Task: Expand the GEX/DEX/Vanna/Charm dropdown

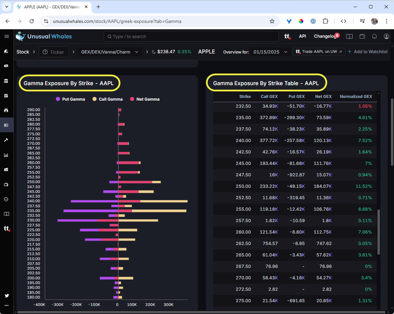Action: point(109,52)
